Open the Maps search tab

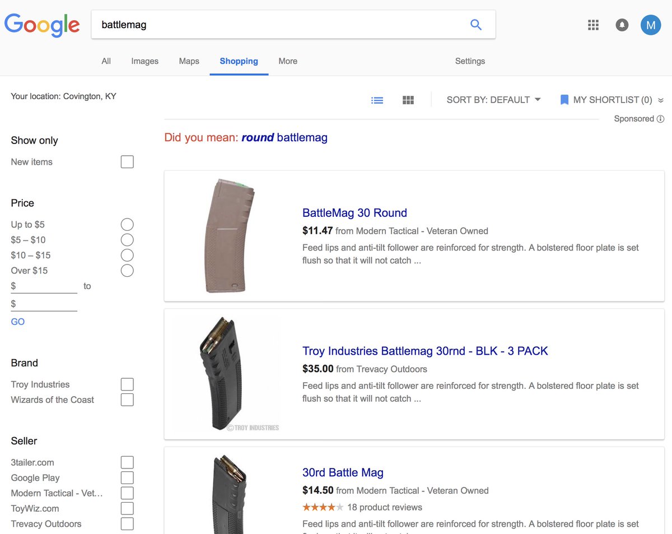tap(189, 61)
